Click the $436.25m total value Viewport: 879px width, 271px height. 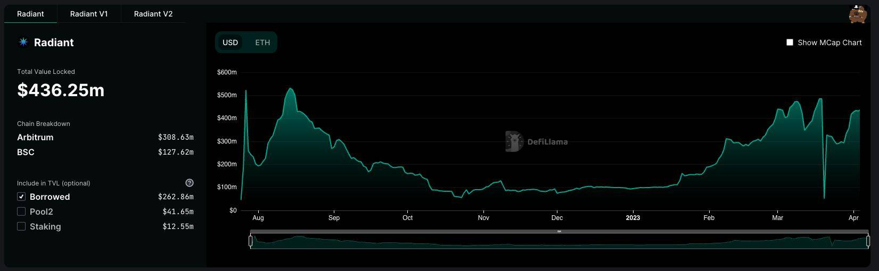pyautogui.click(x=61, y=90)
